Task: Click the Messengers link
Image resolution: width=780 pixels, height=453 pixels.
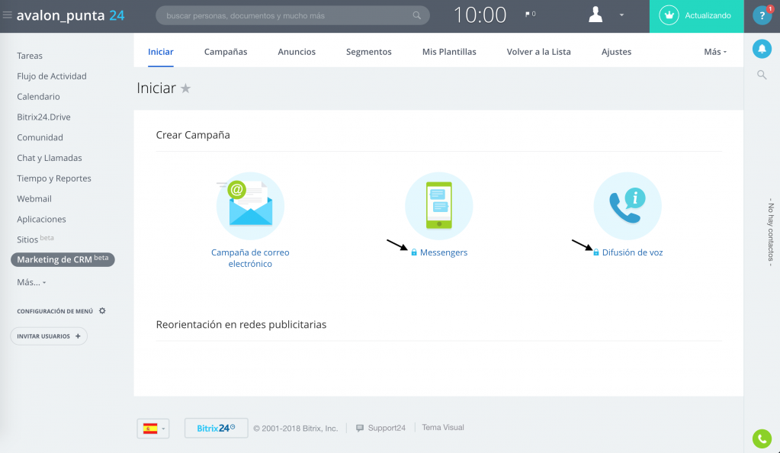Action: [x=444, y=252]
